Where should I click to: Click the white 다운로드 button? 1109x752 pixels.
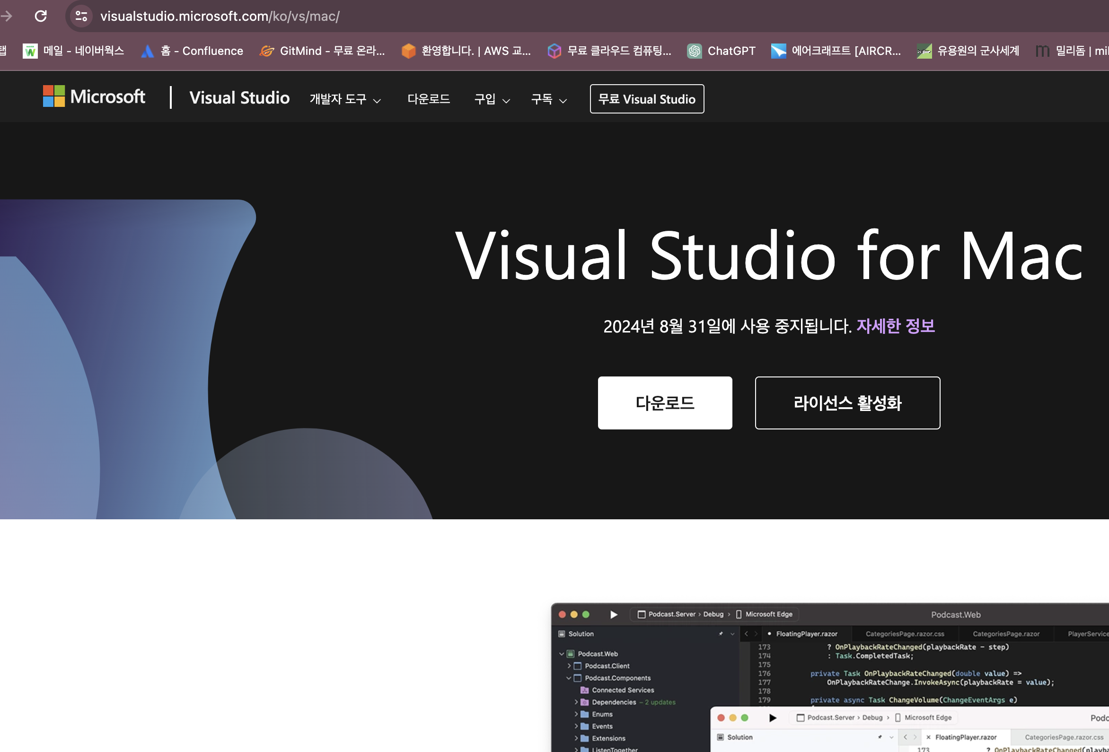[665, 403]
